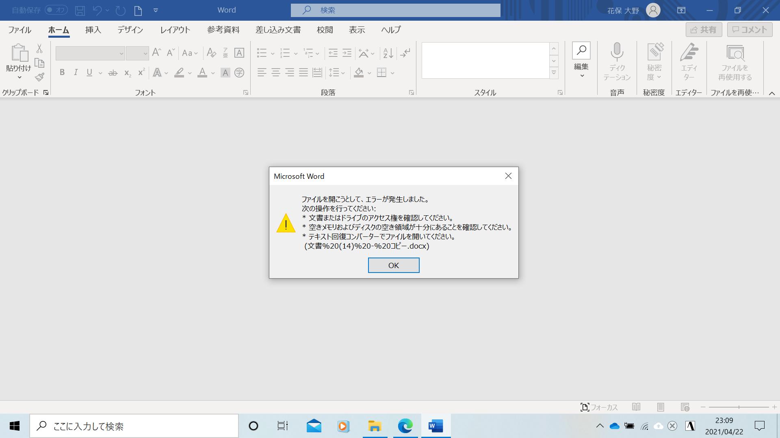The image size is (780, 438).
Task: Close the Microsoft Word error dialog
Action: [508, 176]
